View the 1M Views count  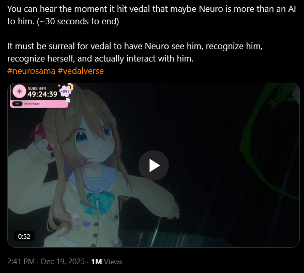(x=107, y=262)
